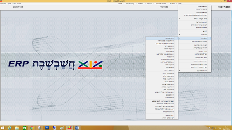Open the כללי menu in menu bar

point(180,4)
